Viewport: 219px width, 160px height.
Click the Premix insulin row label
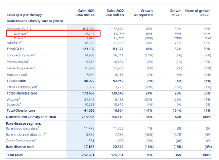[x=18, y=62]
